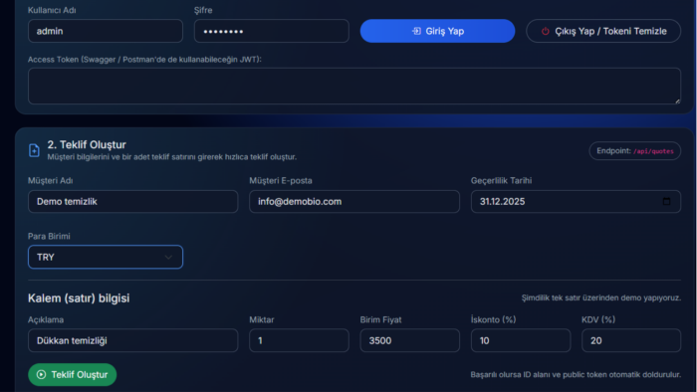Click the text 'Şimdilik tek satır üzerinden demo yapıyoruz.'
Image resolution: width=697 pixels, height=392 pixels.
[601, 297]
